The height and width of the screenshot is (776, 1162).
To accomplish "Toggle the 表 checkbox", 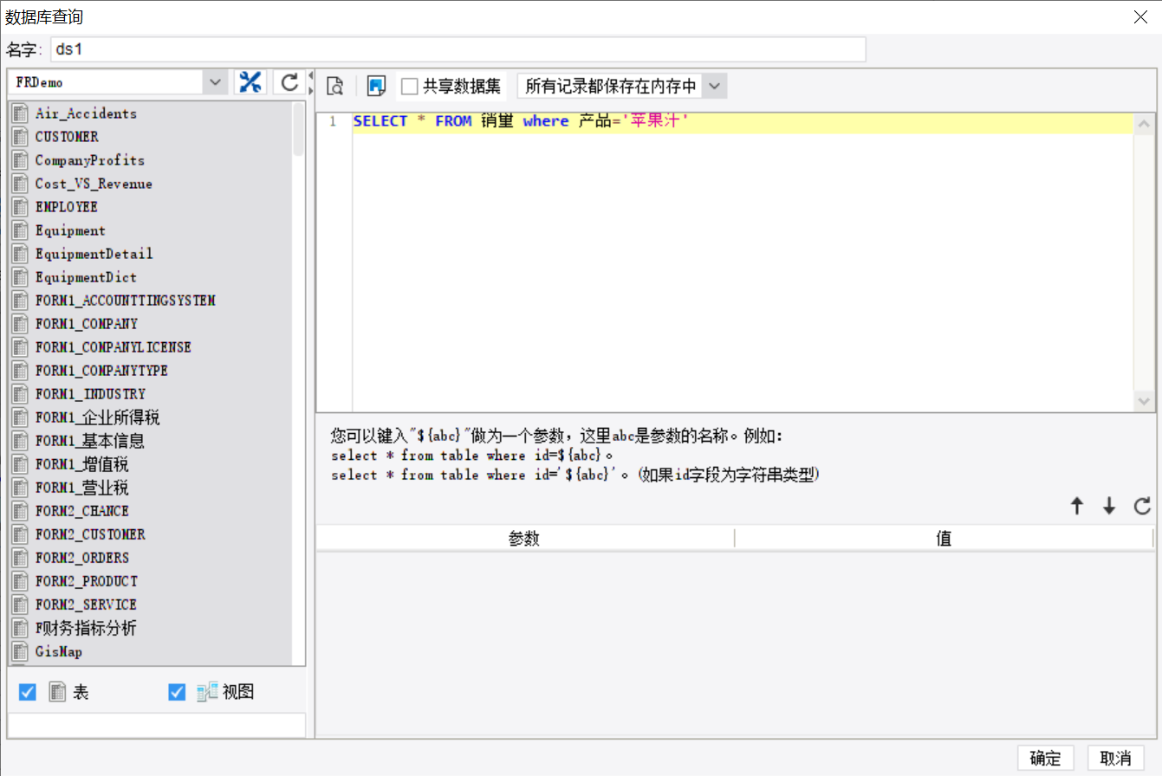I will click(28, 692).
